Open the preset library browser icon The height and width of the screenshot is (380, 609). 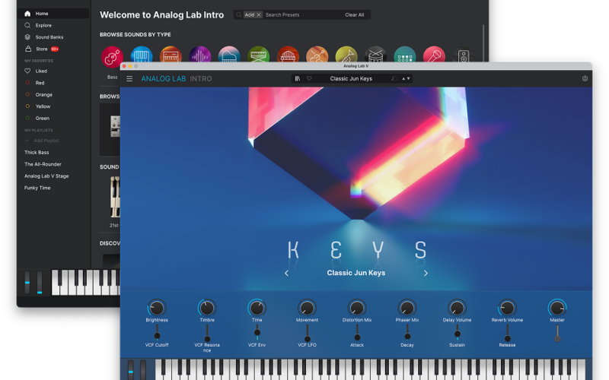pos(298,78)
